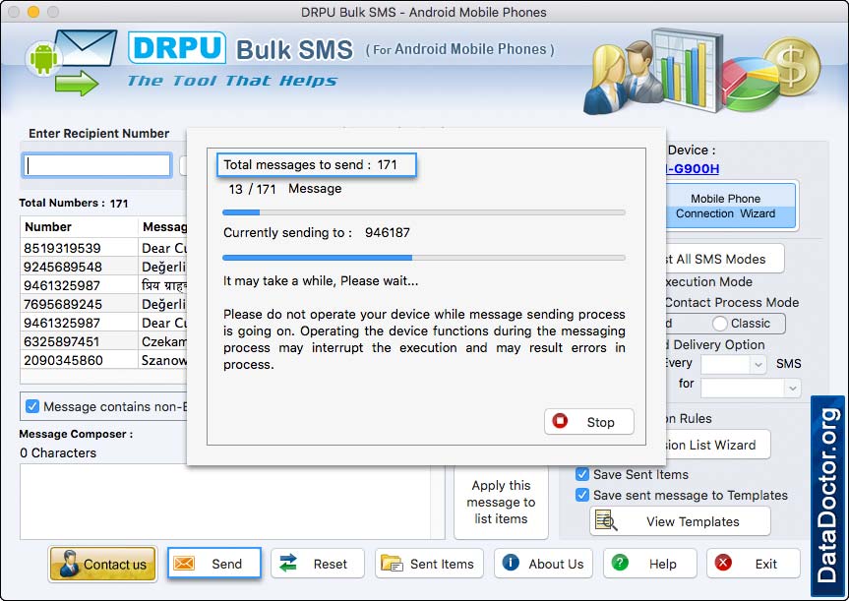
Task: Open View Templates button text
Action: [693, 521]
